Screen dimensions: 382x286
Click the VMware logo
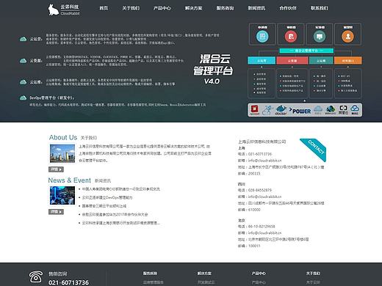tap(331, 110)
